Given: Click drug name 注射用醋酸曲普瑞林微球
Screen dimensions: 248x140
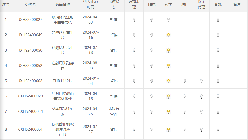Looking at the screenshot, I should [63, 96].
